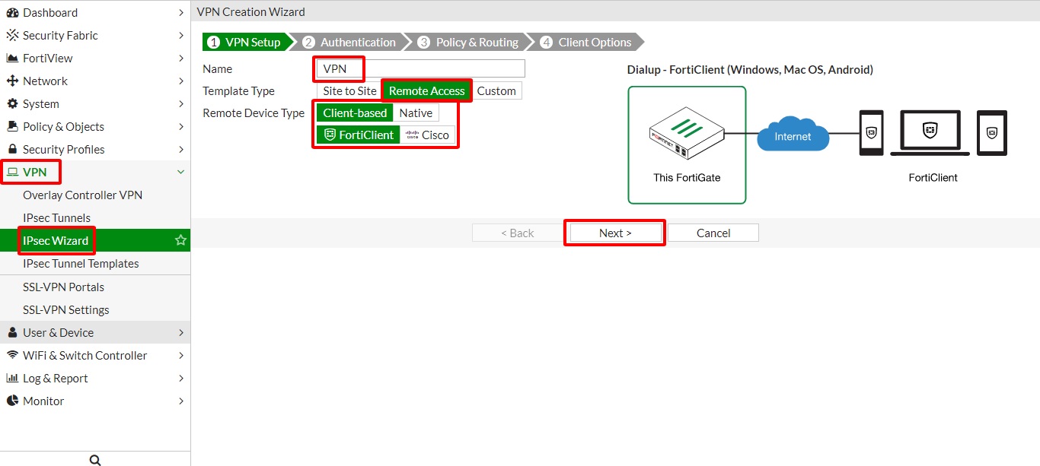Click the Security Profiles lock icon
The width and height of the screenshot is (1040, 466).
point(11,149)
